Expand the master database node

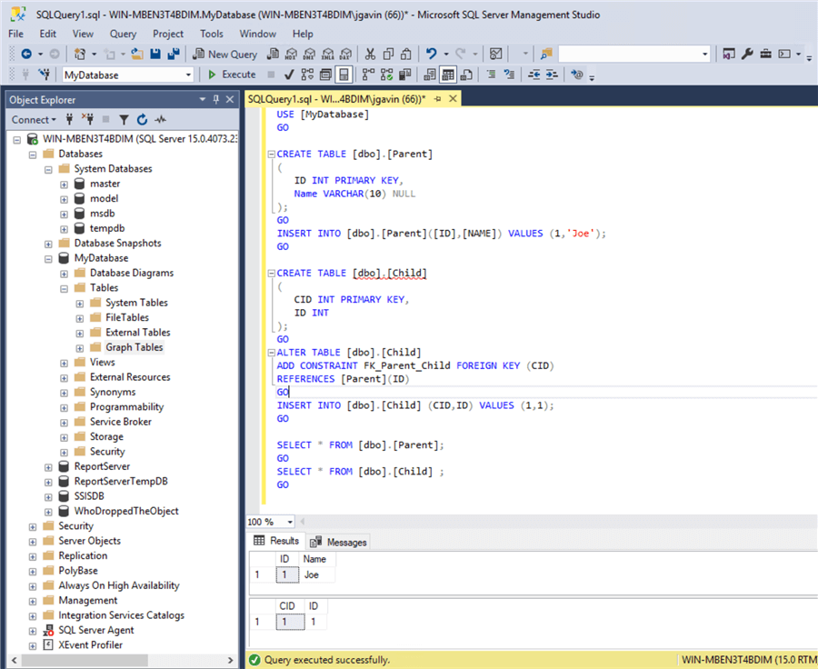tap(64, 185)
